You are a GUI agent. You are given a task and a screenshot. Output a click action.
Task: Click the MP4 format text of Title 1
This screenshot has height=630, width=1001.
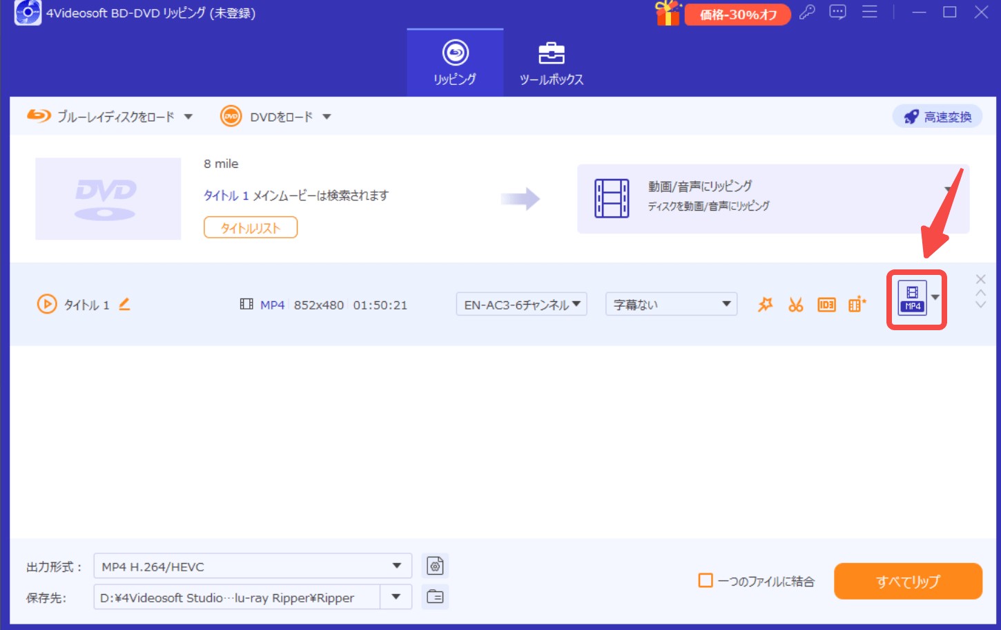point(273,305)
